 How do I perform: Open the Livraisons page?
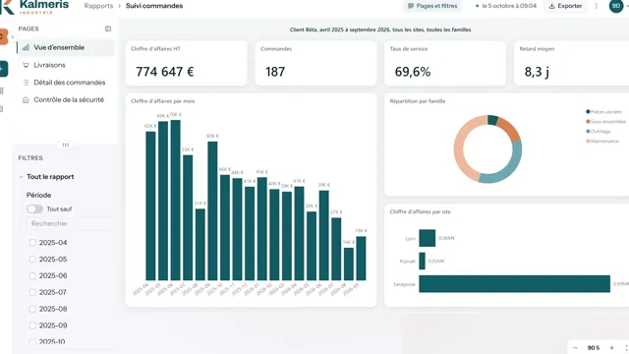[66, 65]
